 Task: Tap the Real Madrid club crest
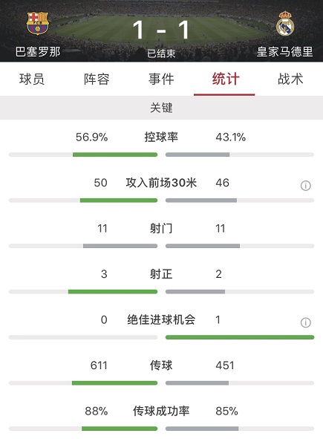[x=285, y=24]
